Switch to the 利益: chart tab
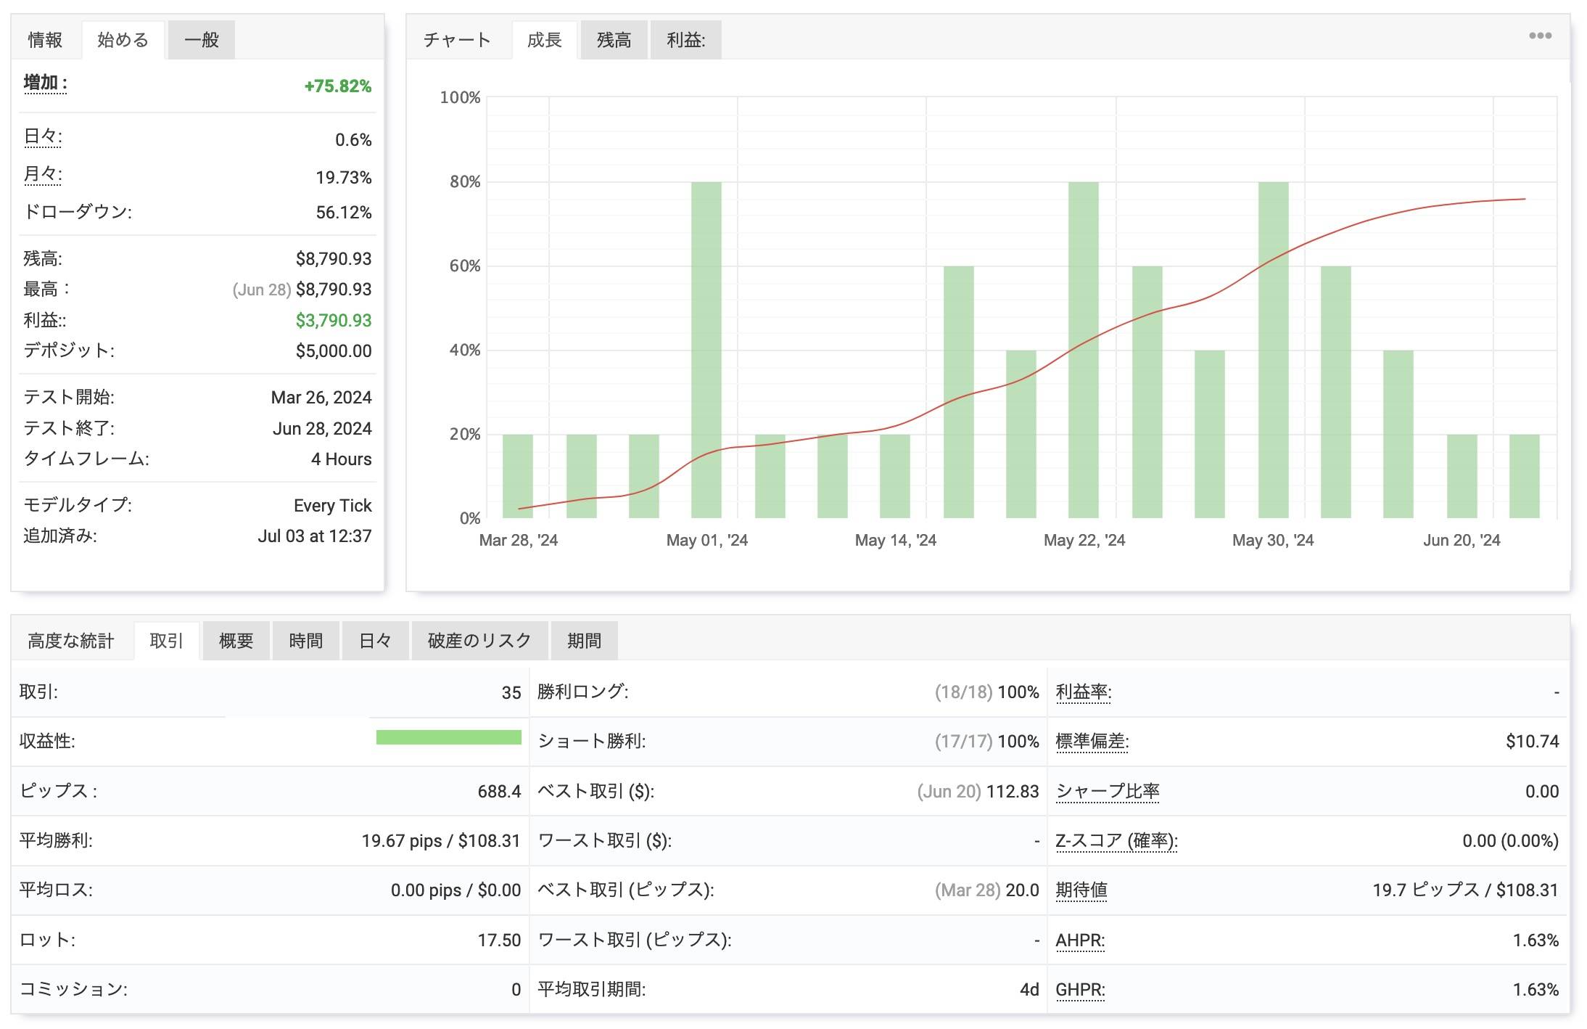The width and height of the screenshot is (1587, 1029). click(x=686, y=40)
